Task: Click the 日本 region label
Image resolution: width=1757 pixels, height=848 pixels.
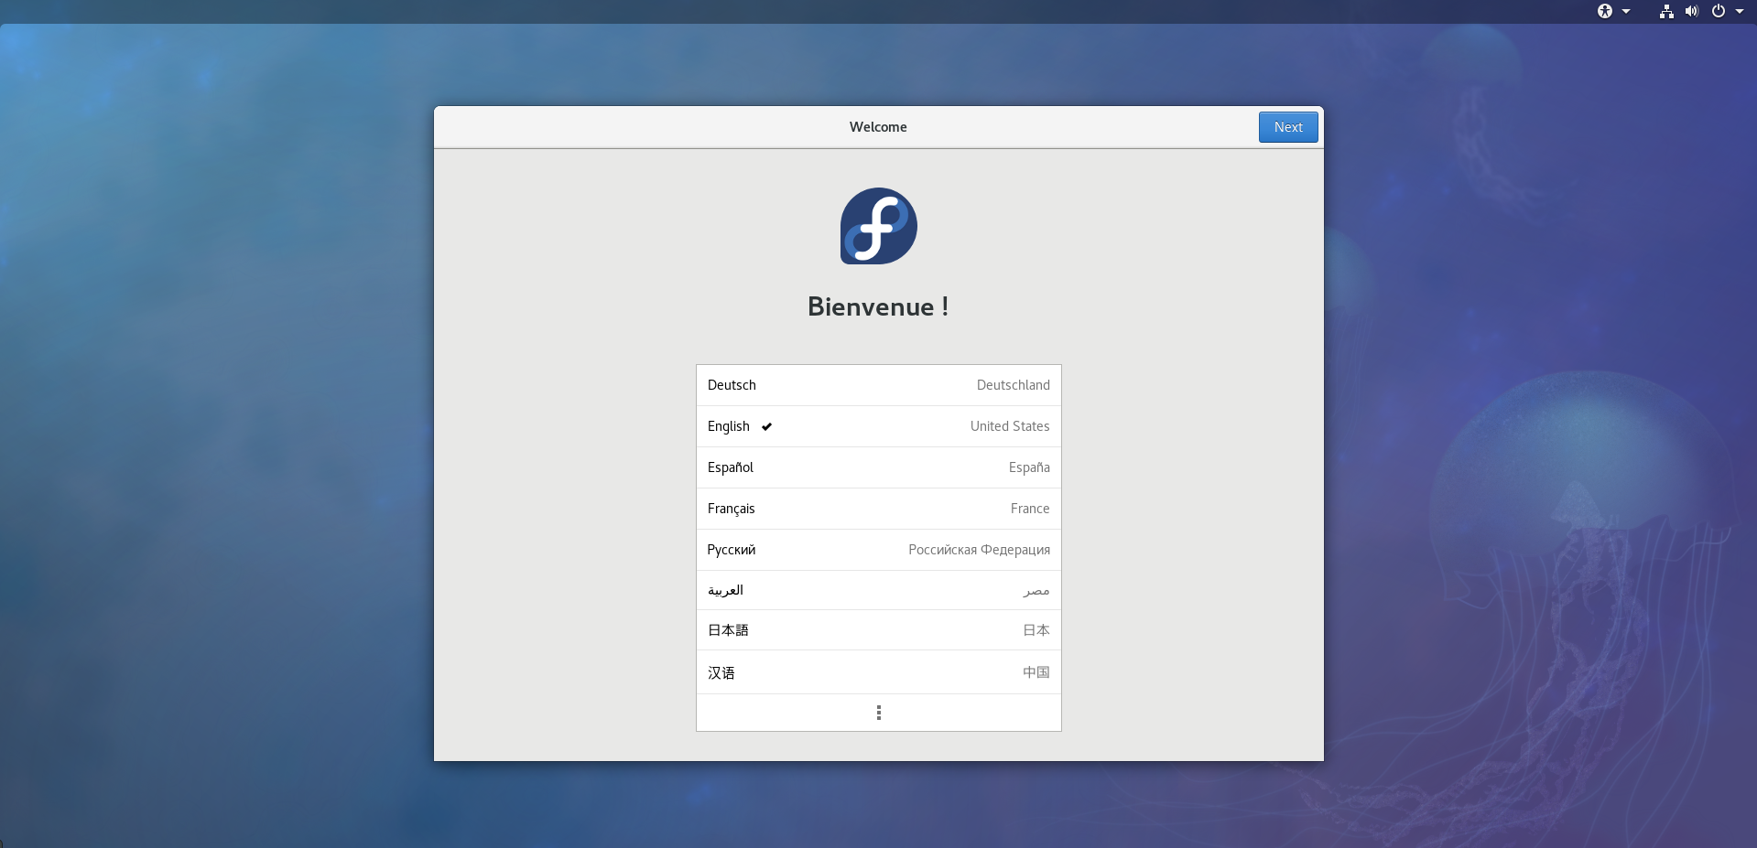Action: tap(1036, 630)
